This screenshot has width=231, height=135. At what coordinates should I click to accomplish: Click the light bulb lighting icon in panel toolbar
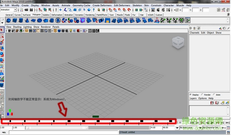tap(71, 31)
